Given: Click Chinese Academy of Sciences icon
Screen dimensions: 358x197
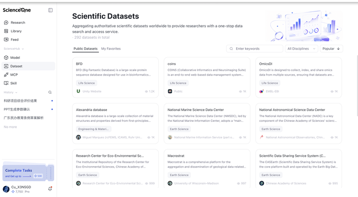Looking at the screenshot, I should tap(262, 183).
